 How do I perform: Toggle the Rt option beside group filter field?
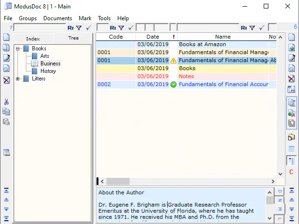click(x=71, y=28)
